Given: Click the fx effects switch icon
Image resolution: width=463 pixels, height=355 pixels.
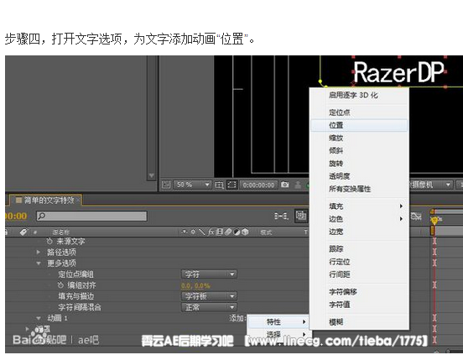Looking at the screenshot, I should (x=211, y=232).
